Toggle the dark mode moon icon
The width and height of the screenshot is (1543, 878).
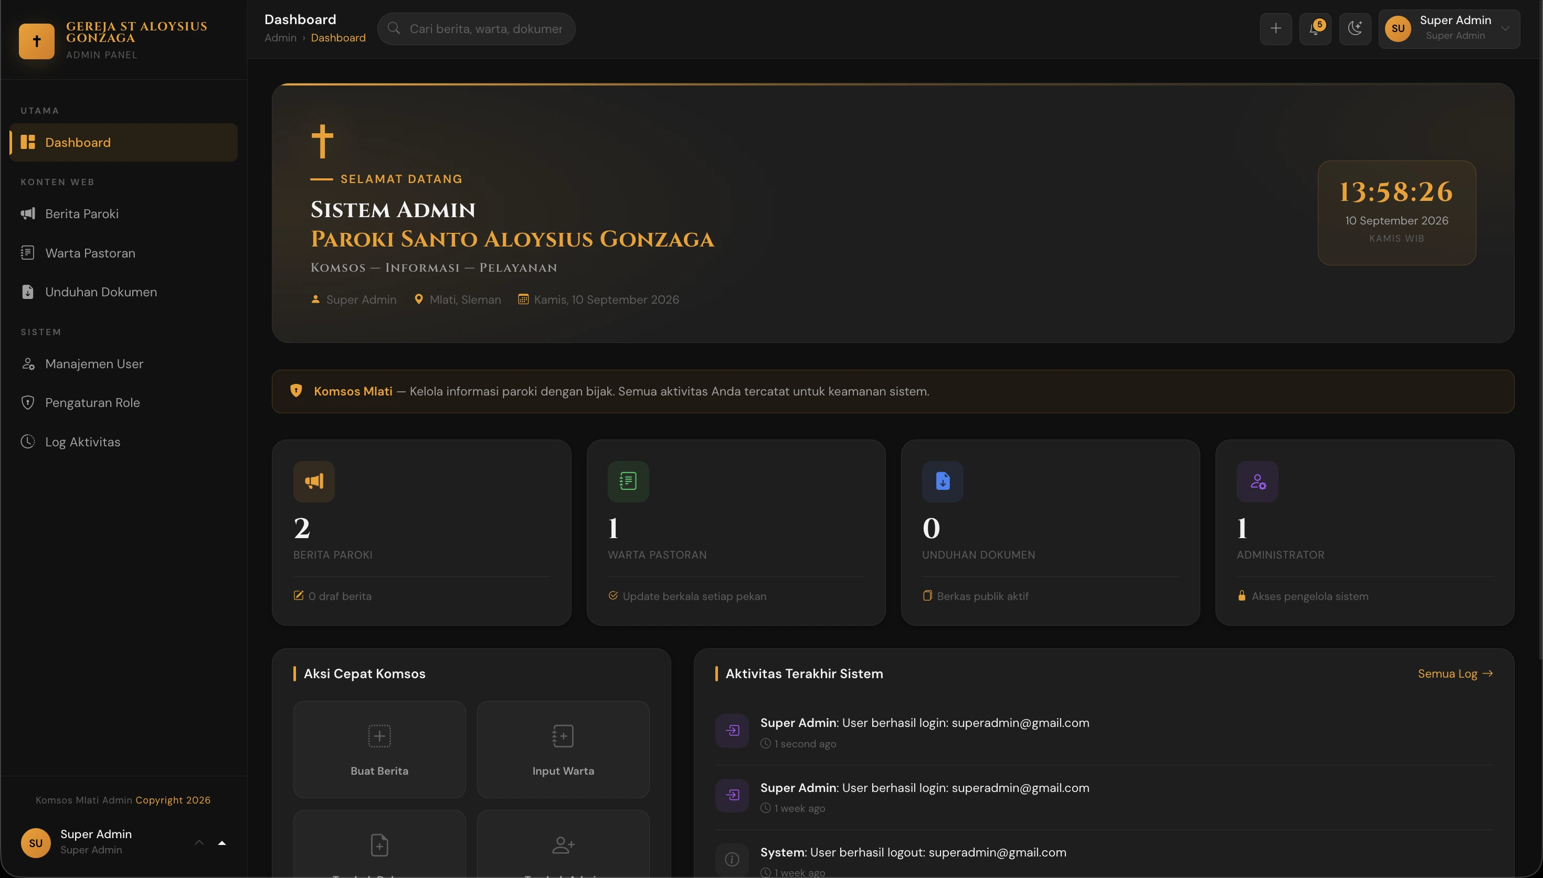click(x=1356, y=28)
